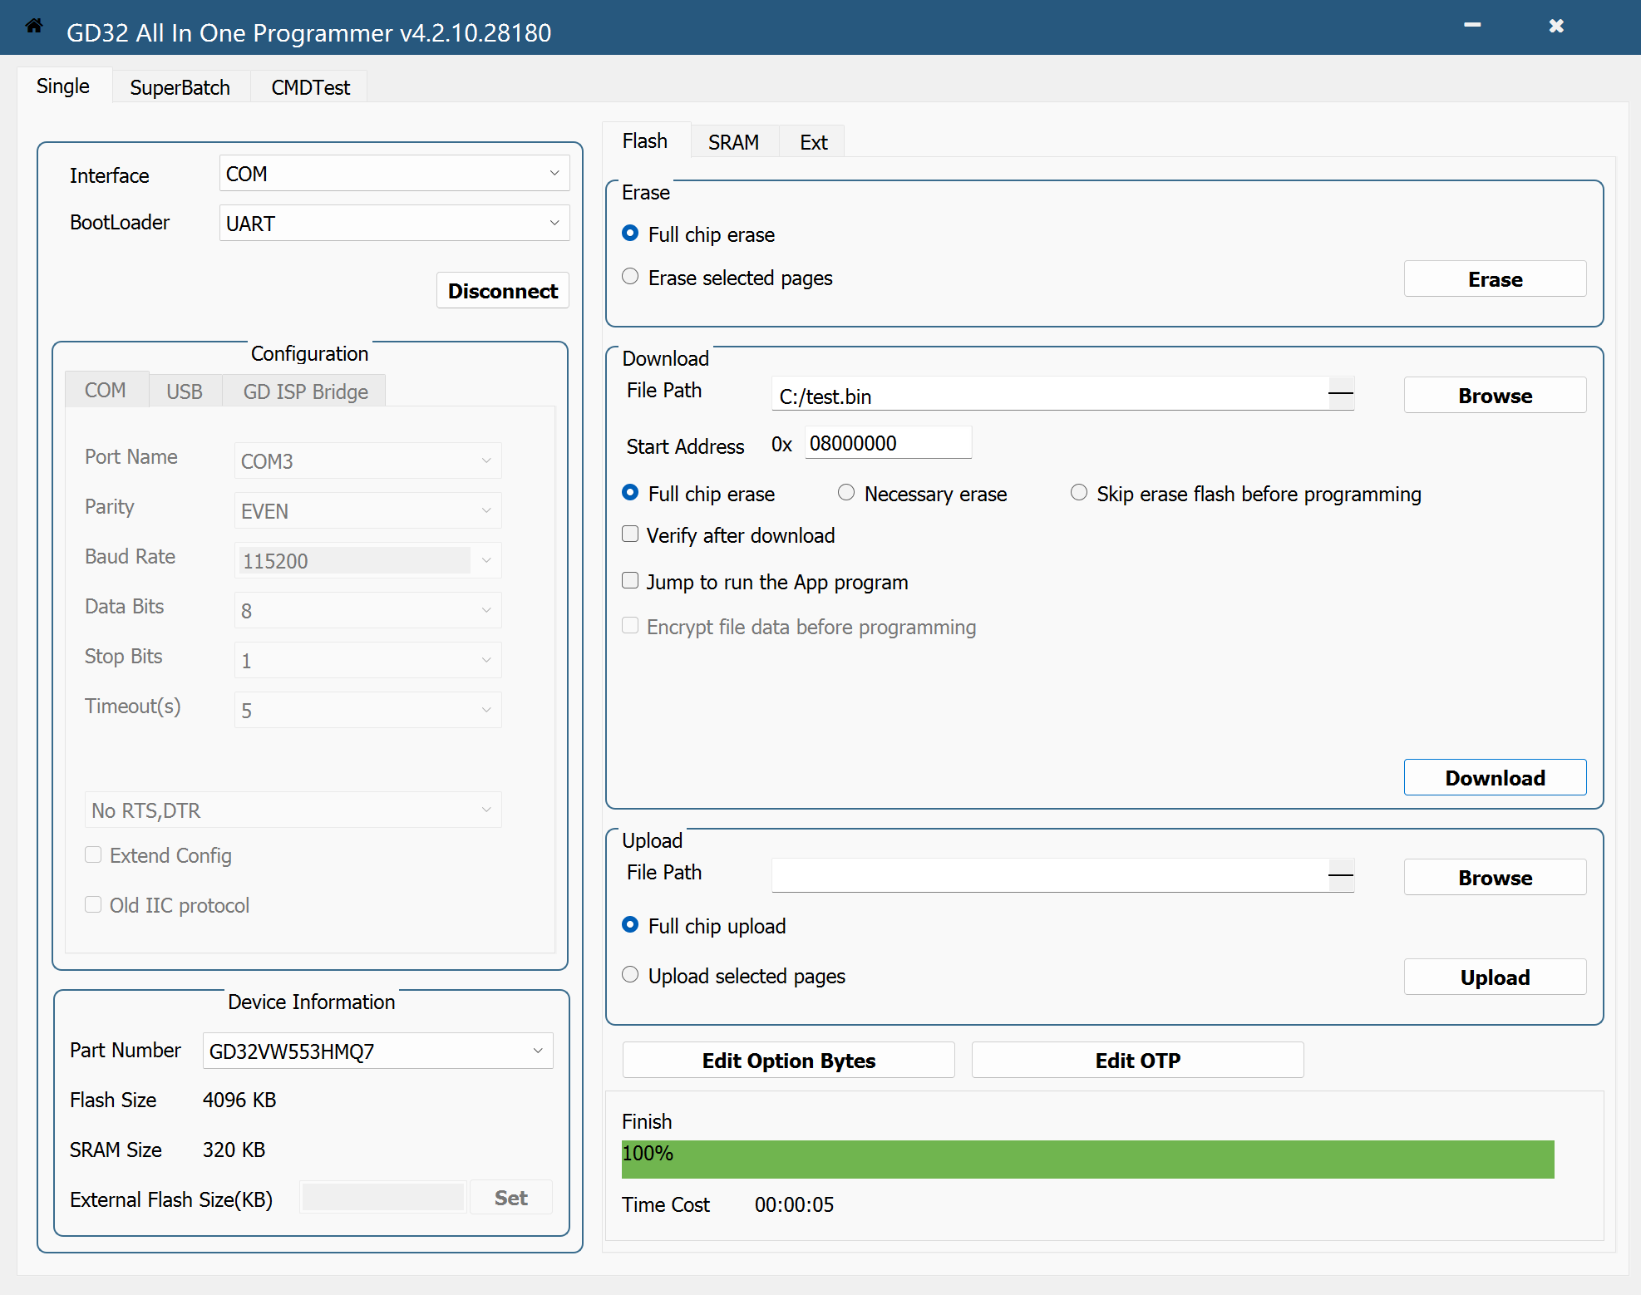The image size is (1641, 1295).
Task: Click the Edit Option Bytes button
Action: (788, 1061)
